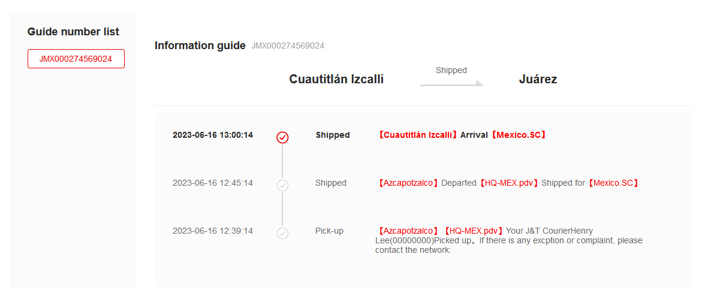Open the HQ-MEX.pdv link in the Pick-up entry
The image size is (705, 287).
472,231
